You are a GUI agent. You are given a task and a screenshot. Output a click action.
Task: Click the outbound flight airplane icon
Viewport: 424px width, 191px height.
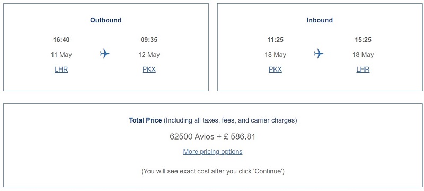pyautogui.click(x=104, y=54)
